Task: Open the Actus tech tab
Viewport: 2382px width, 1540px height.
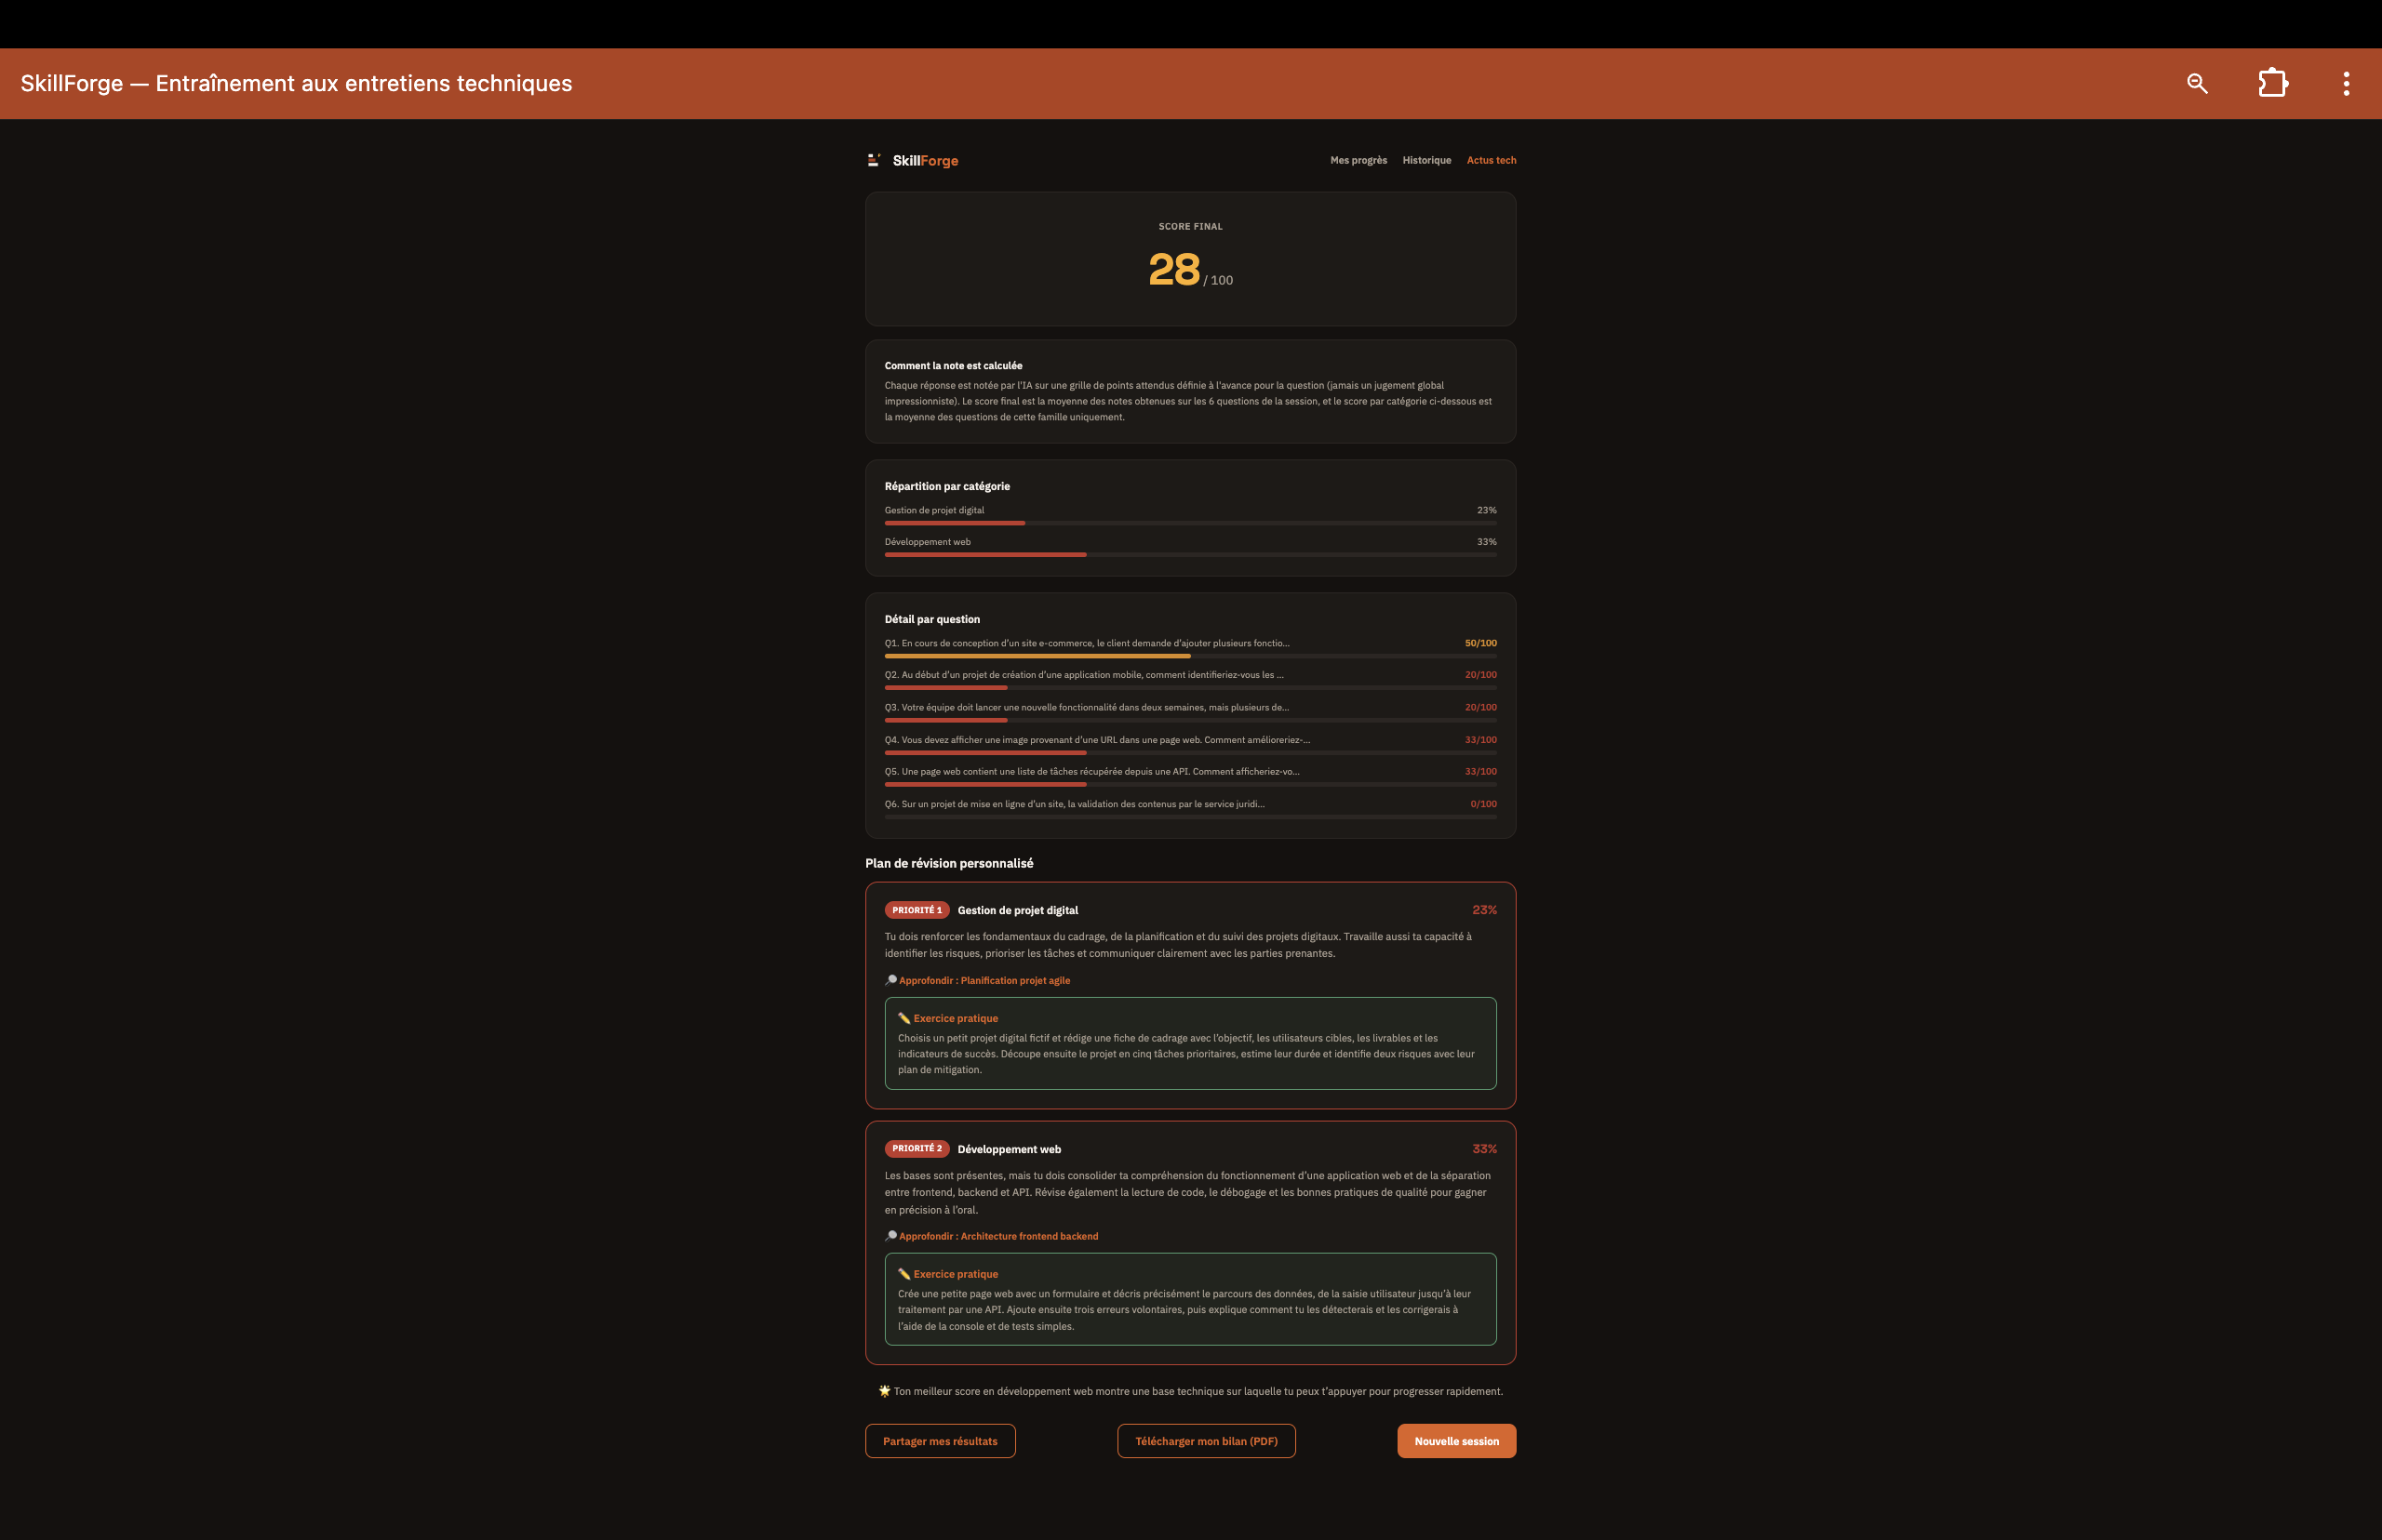Action: pos(1491,160)
